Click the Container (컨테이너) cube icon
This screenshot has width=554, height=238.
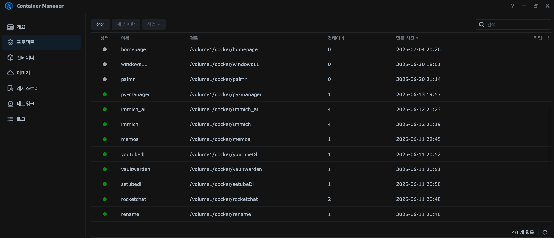click(11, 58)
